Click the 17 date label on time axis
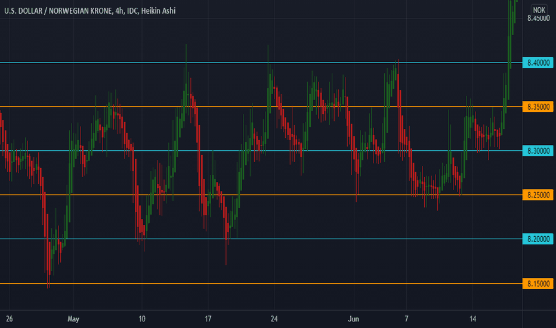The height and width of the screenshot is (328, 556). 208,319
